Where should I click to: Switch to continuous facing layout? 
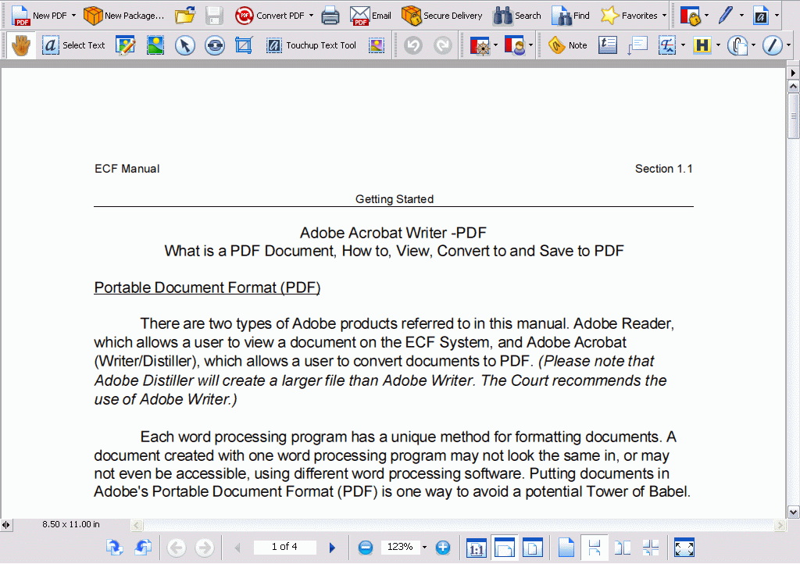[651, 548]
